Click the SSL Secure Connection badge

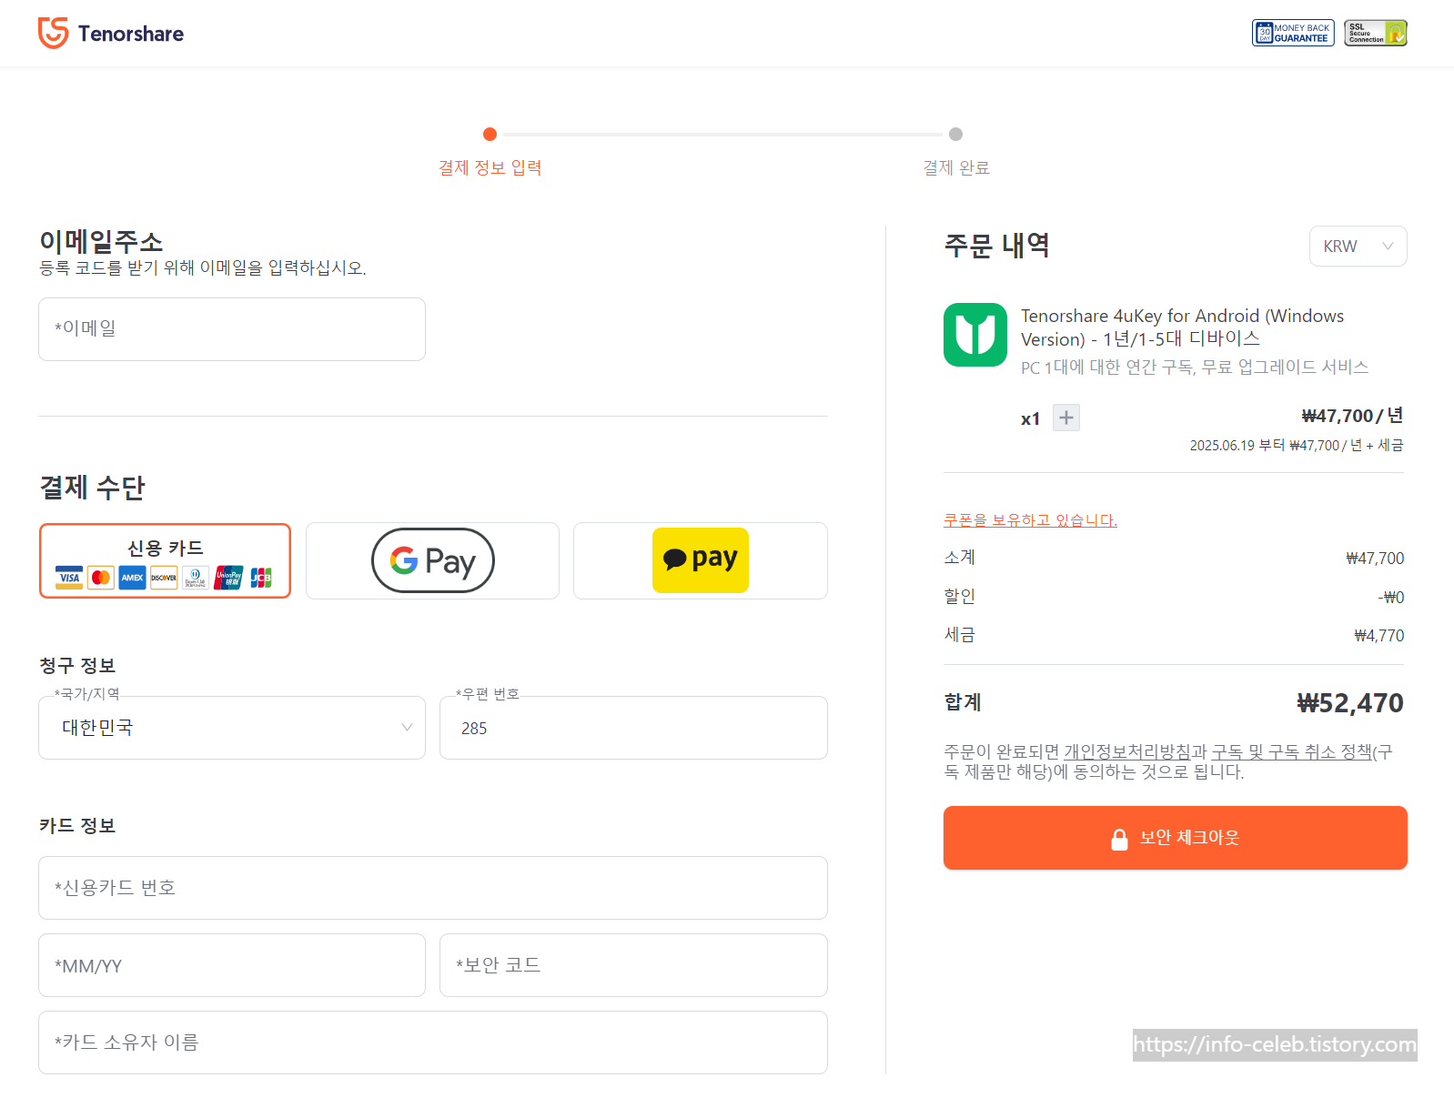1376,33
